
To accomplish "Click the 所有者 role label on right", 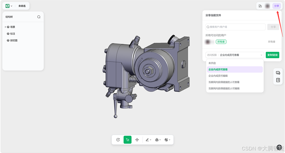I will [272, 42].
